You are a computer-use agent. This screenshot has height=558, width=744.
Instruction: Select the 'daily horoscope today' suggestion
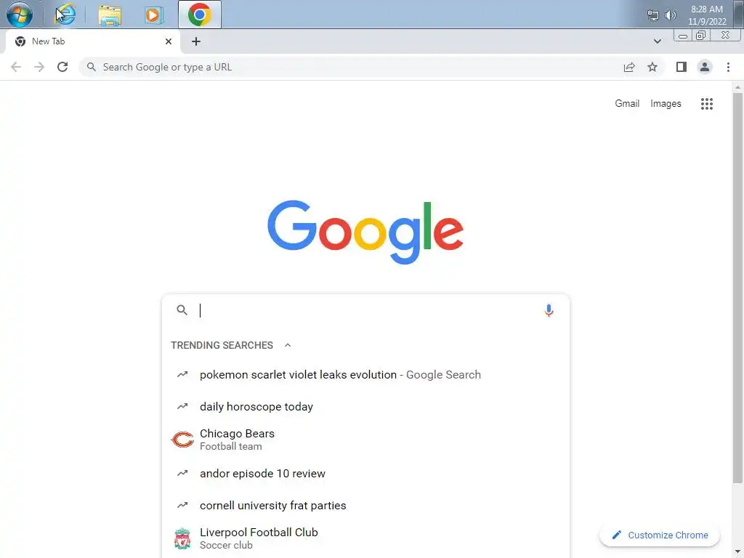click(x=365, y=407)
